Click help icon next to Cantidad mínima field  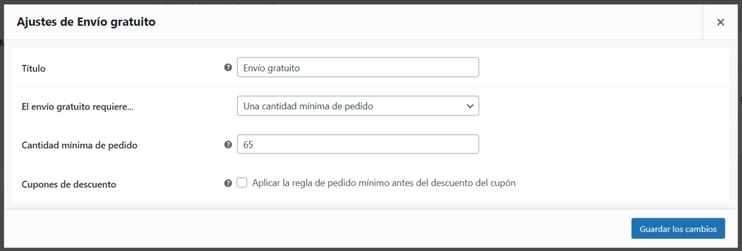[228, 145]
